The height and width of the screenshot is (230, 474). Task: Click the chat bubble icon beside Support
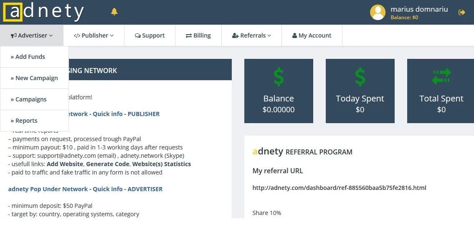click(137, 35)
